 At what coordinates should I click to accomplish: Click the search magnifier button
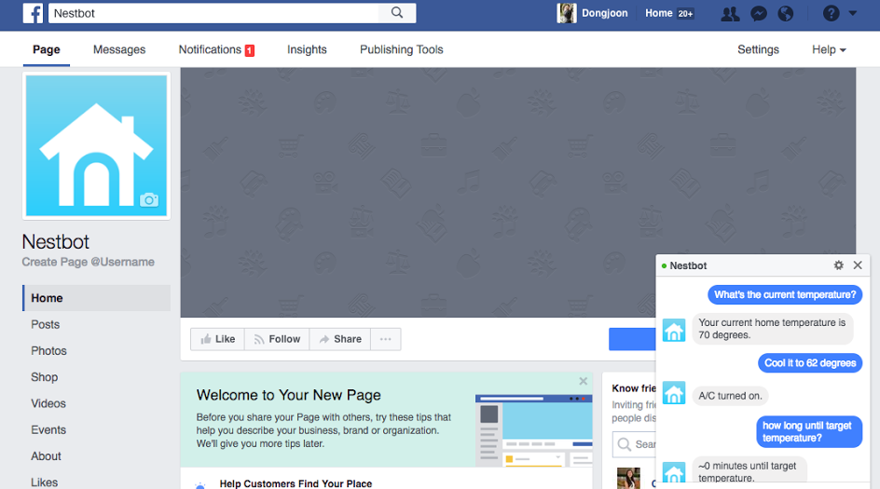point(397,13)
